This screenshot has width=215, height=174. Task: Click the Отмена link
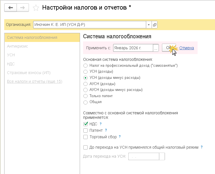(187, 48)
